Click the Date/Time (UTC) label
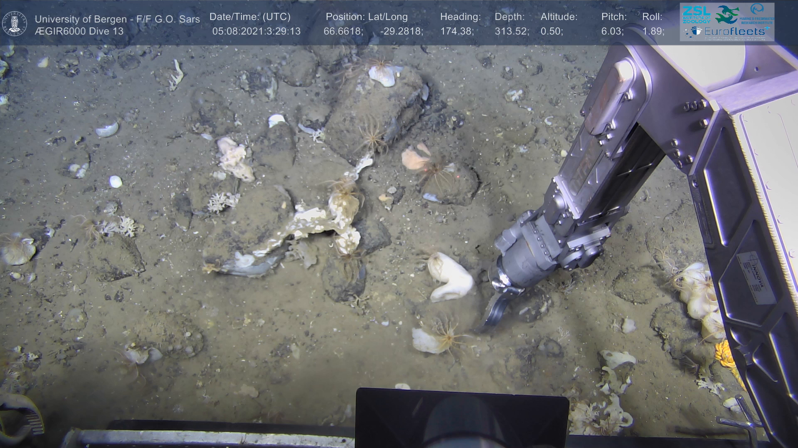This screenshot has height=448, width=798. 250,17
